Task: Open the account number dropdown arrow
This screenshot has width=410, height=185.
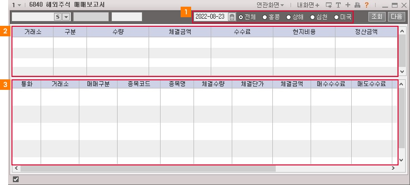Action: (66, 17)
